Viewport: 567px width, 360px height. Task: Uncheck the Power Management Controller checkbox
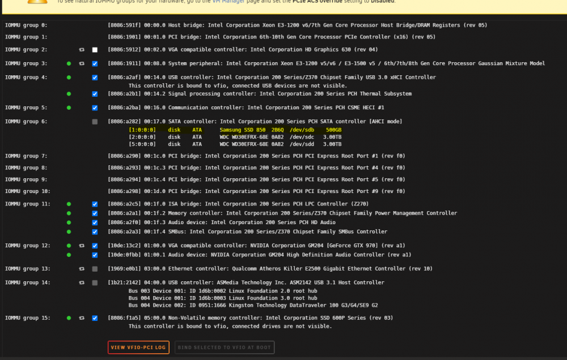tap(95, 213)
